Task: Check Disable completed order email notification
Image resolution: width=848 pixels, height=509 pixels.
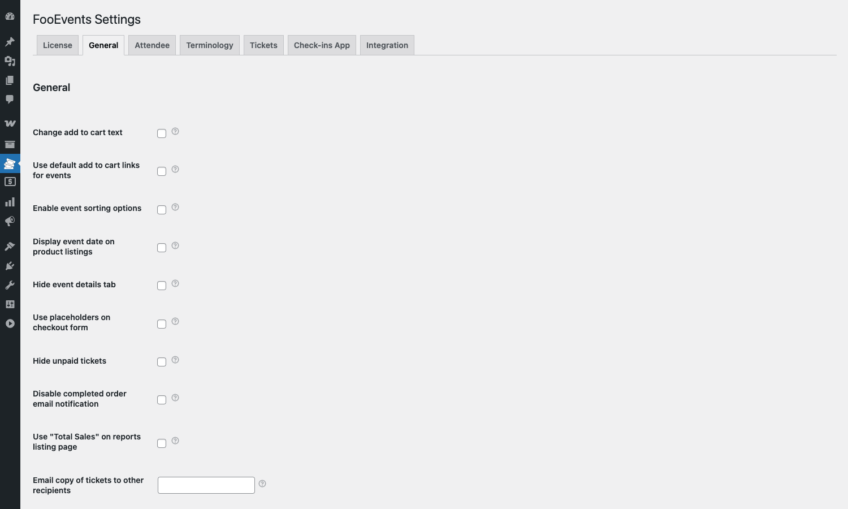Action: point(162,400)
